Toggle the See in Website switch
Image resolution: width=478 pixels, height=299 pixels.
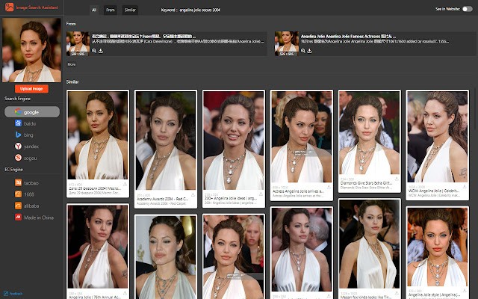pos(467,9)
